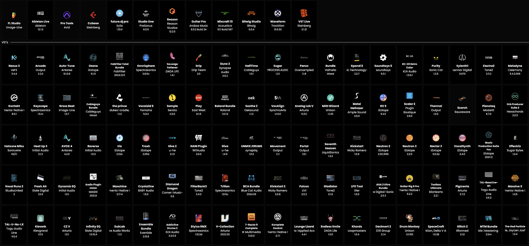Open the Purity cat-eyes icon
The height and width of the screenshot is (246, 529).
point(436,58)
